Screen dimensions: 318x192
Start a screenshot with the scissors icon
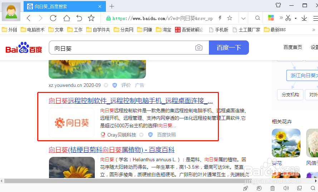point(288,18)
